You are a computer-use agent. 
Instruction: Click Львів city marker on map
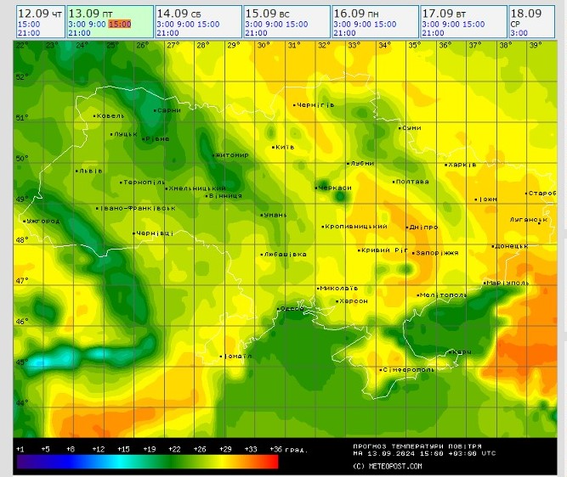pos(77,171)
